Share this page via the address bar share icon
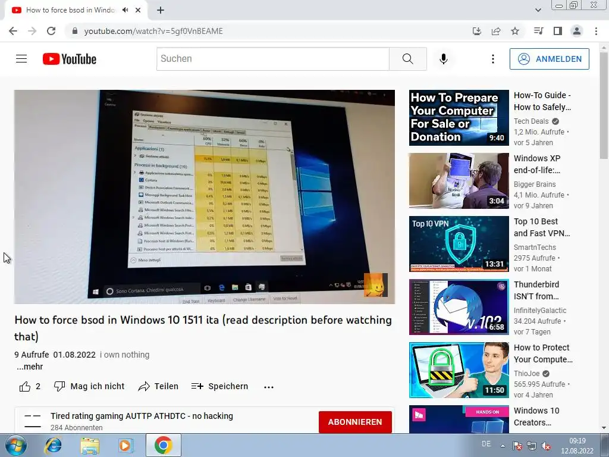Viewport: 609px width, 457px height. click(x=496, y=31)
